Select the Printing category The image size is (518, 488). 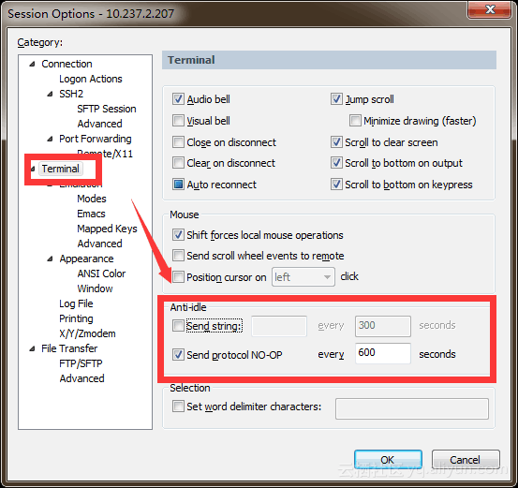(x=76, y=318)
